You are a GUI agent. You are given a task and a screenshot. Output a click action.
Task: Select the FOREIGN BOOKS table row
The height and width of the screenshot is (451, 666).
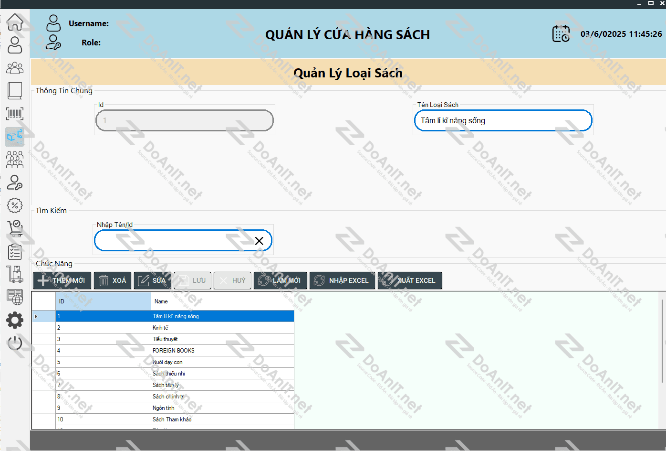click(x=174, y=351)
